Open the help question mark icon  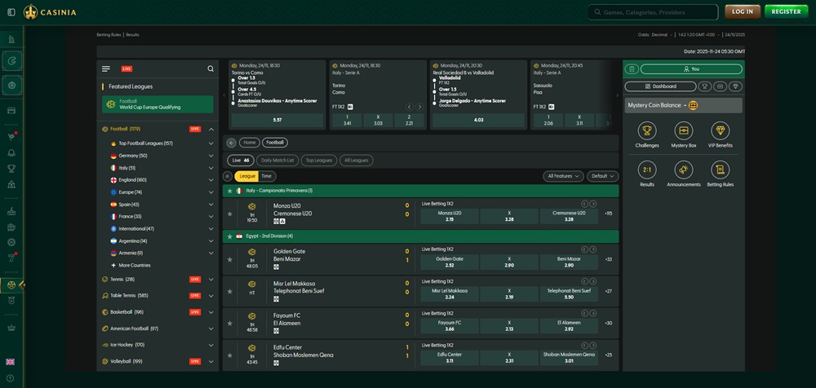(x=11, y=378)
